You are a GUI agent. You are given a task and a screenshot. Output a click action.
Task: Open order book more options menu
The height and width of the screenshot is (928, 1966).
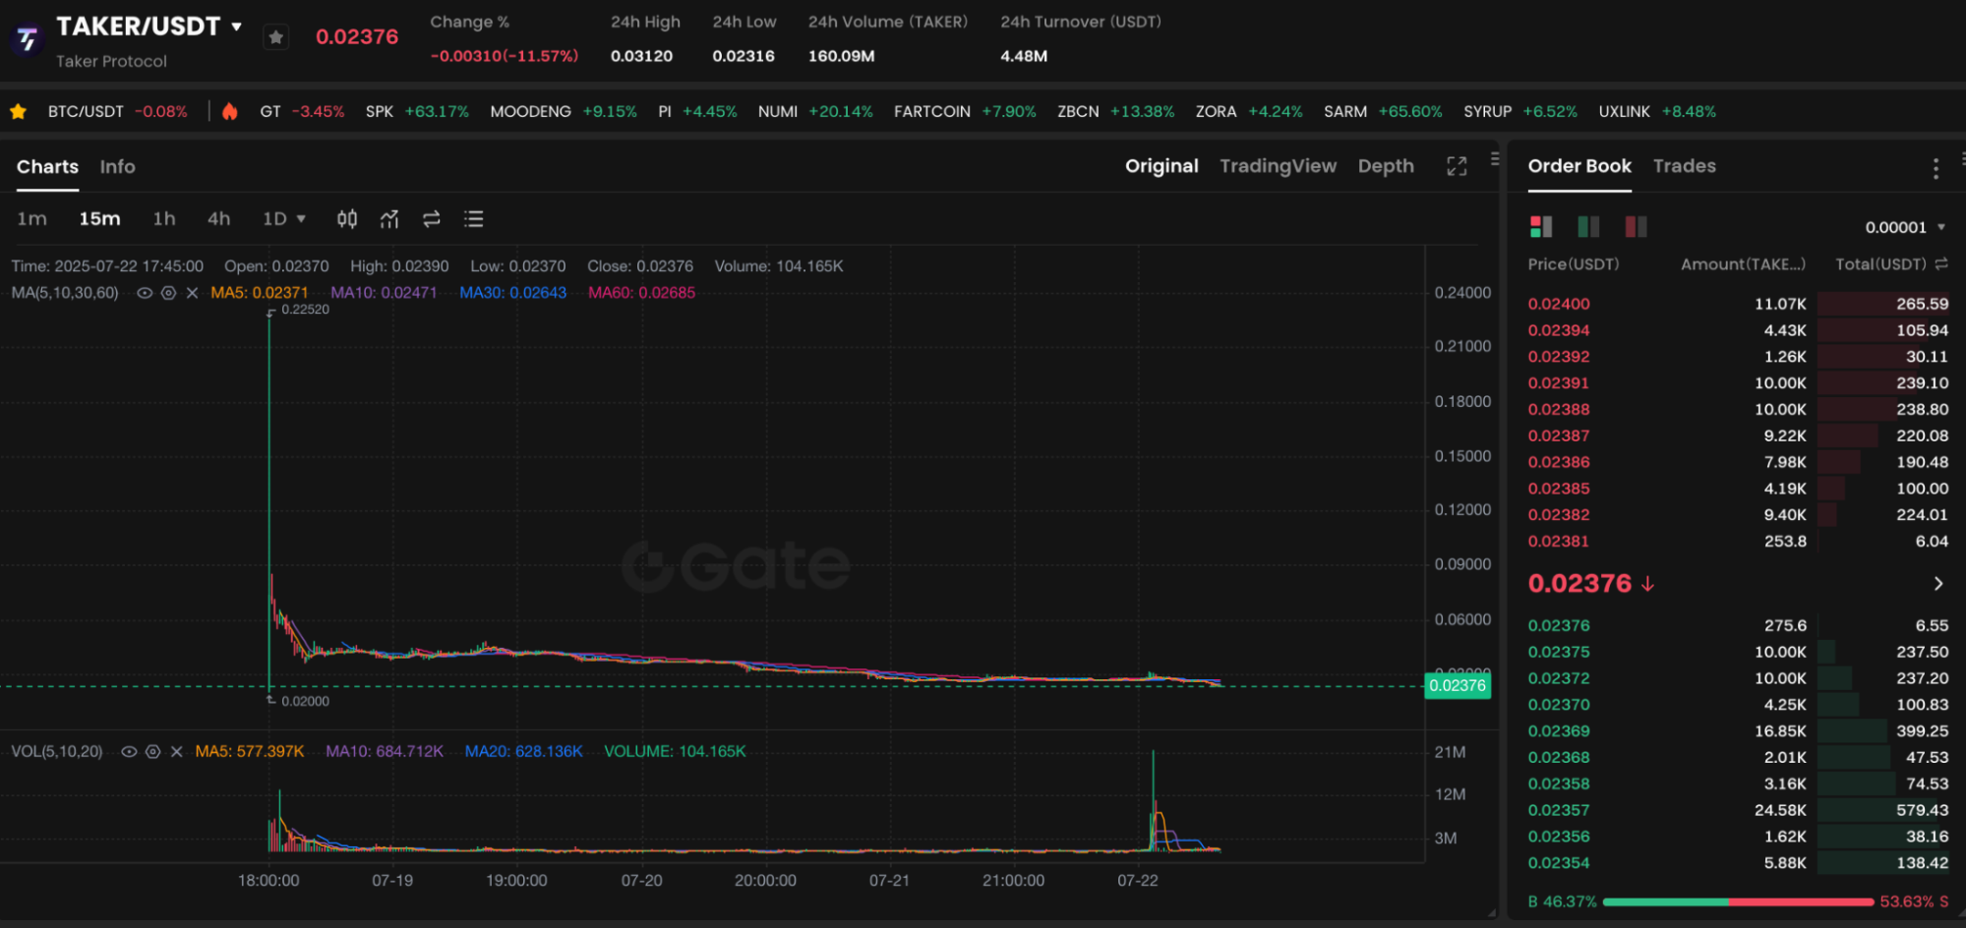pos(1936,169)
